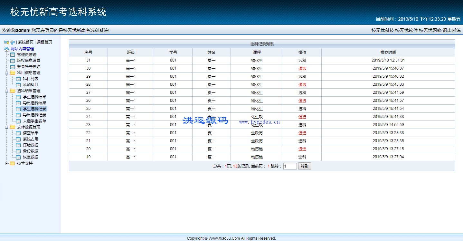Collapse the 选科结果管理 tree node
The height and width of the screenshot is (241, 463).
click(7, 91)
